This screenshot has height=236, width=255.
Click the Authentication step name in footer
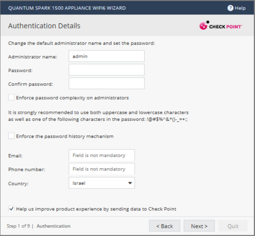coord(53,226)
